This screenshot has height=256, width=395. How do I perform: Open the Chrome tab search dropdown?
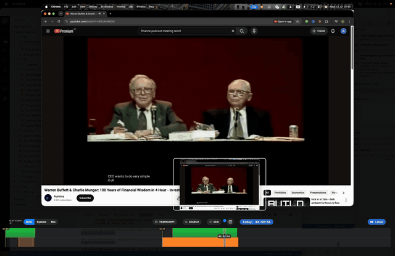coord(60,14)
